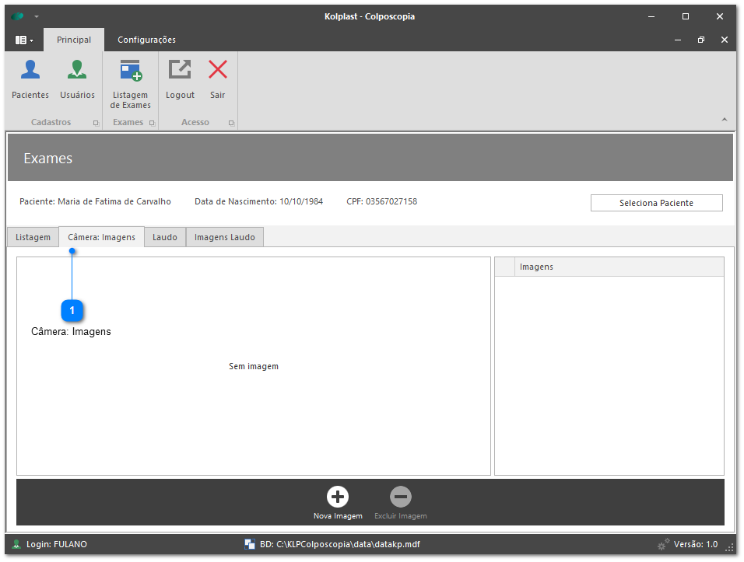
Task: Click the Paciente name label
Action: click(95, 201)
